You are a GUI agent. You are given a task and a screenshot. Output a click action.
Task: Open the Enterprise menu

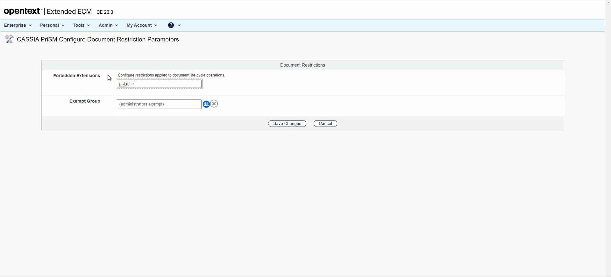point(18,25)
